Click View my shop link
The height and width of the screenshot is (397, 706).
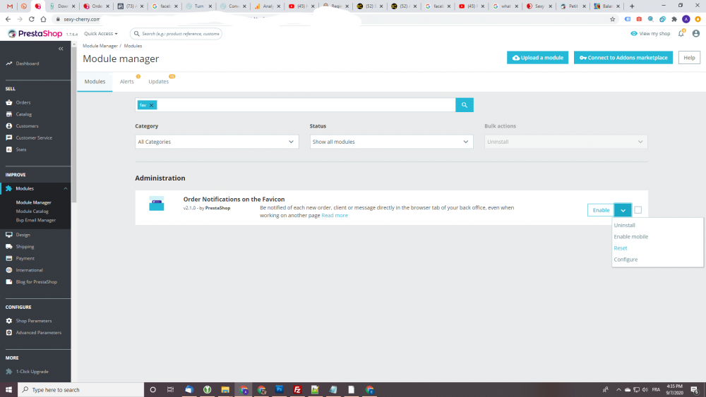[650, 34]
